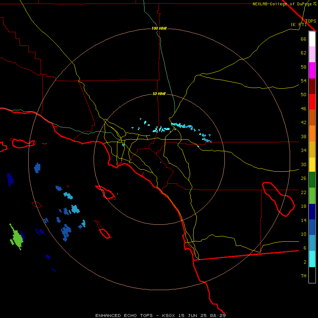Click the legend value 22

[x=304, y=192]
